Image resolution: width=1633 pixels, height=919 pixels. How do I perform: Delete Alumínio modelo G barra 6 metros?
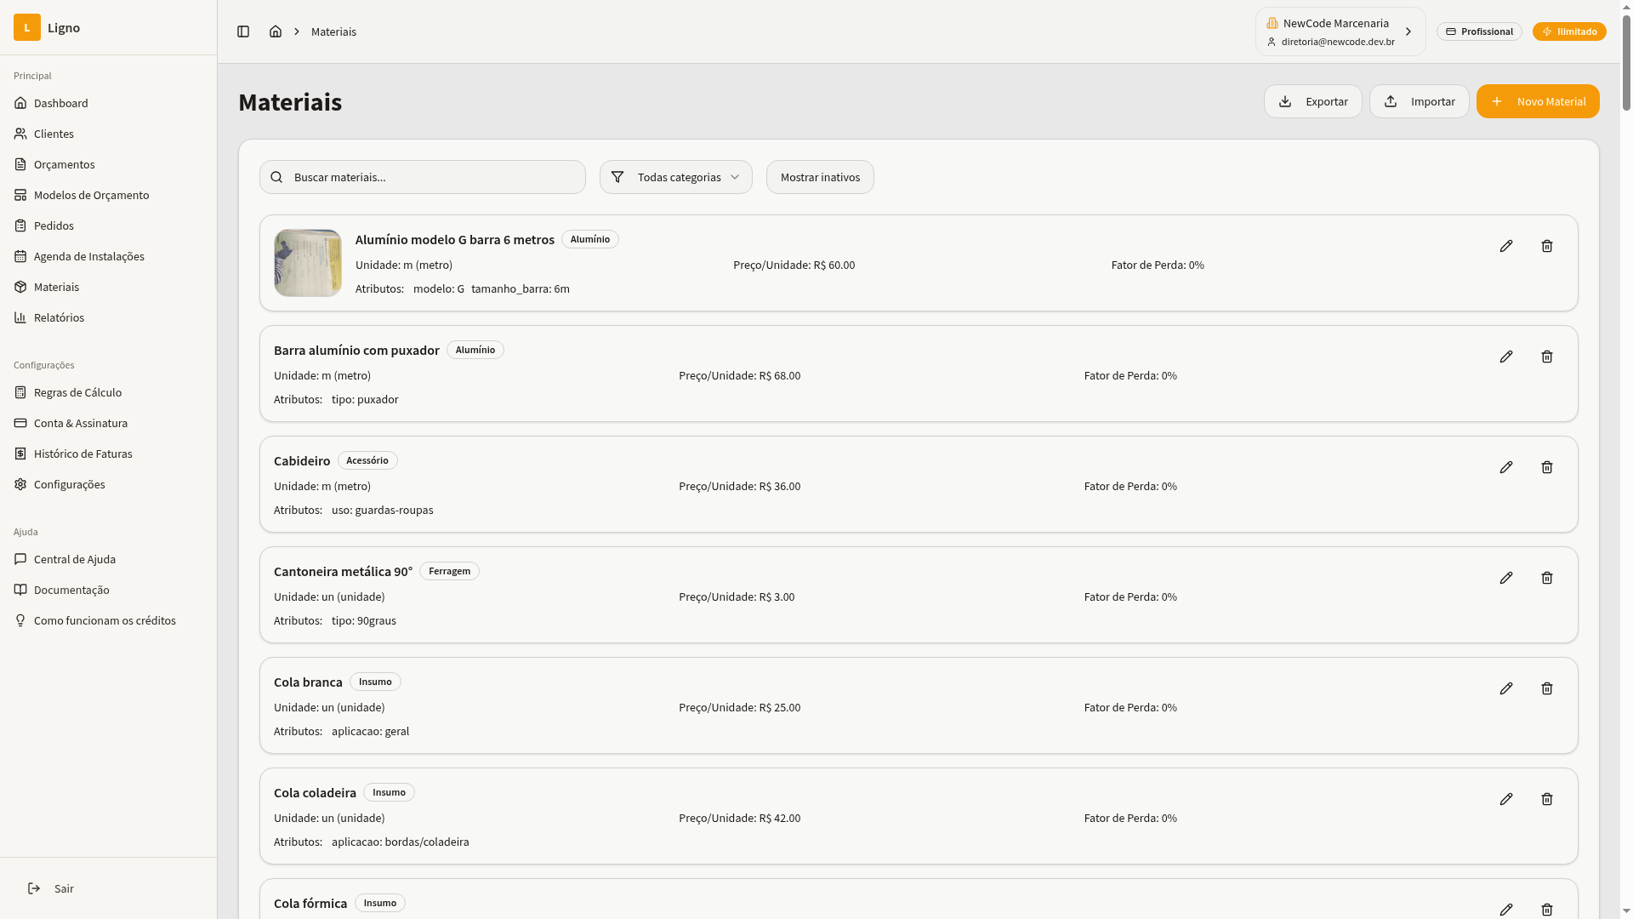pyautogui.click(x=1547, y=246)
